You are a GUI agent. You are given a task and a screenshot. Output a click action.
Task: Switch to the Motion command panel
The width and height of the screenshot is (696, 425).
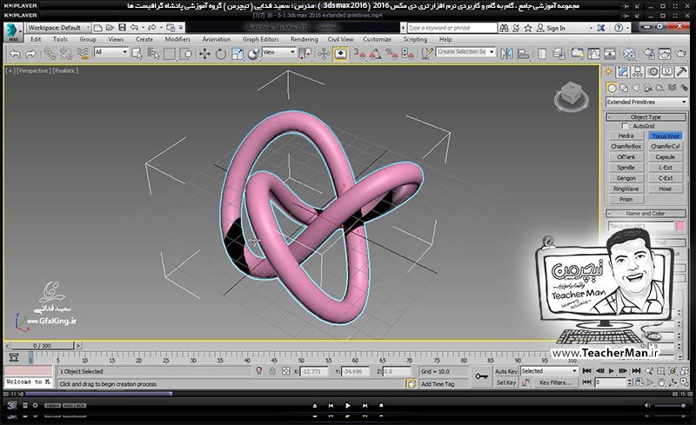pos(652,72)
